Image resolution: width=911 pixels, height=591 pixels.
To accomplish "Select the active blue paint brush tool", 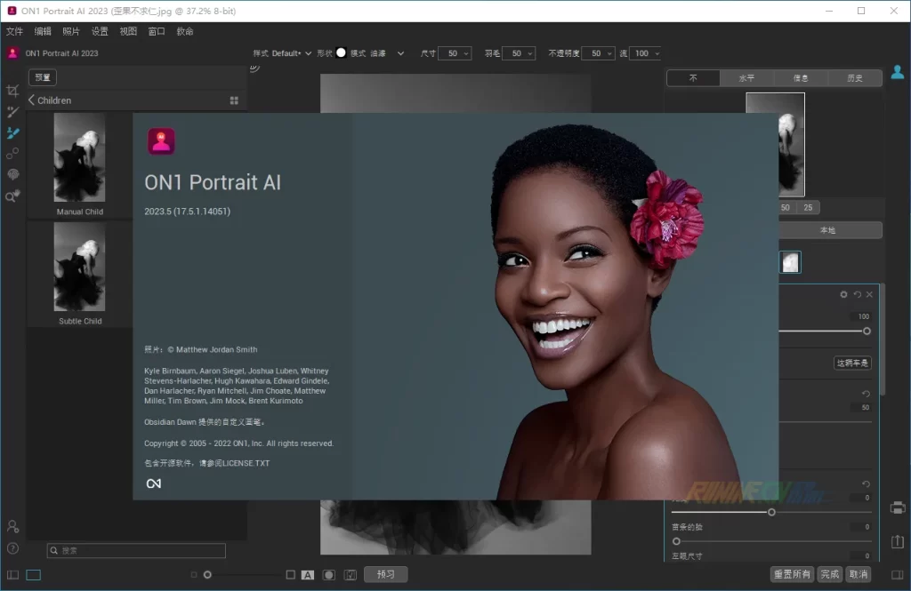I will (12, 133).
